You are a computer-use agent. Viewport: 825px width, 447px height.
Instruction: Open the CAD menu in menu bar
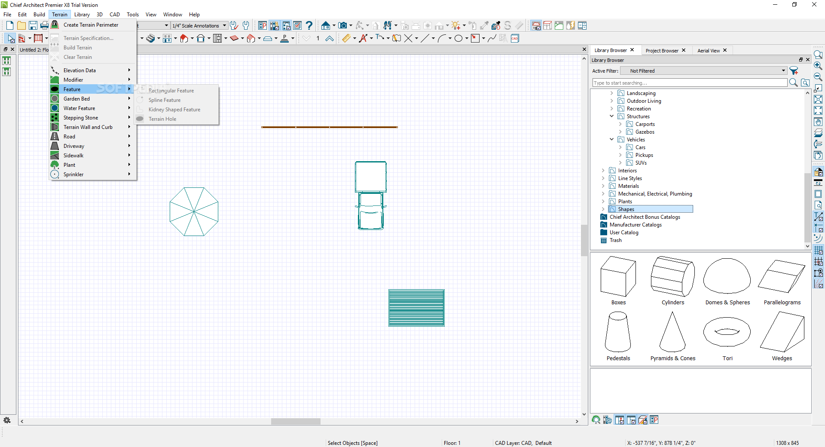coord(114,15)
